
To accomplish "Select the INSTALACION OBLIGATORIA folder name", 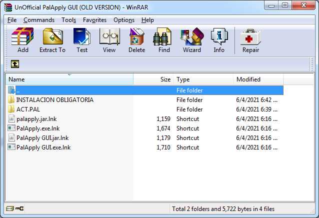I will pos(54,100).
